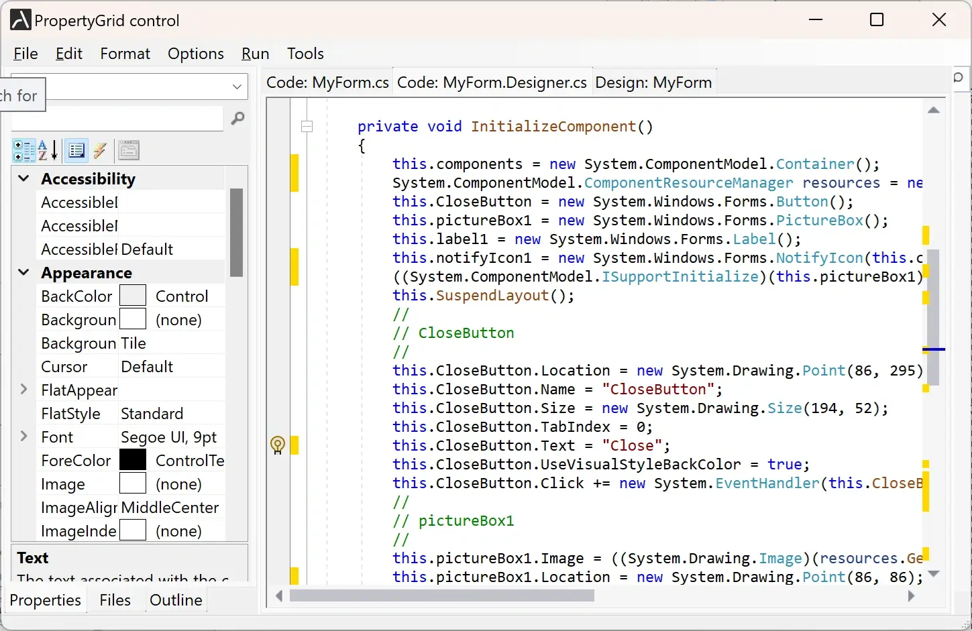Collapse the Accessibility category
Viewport: 972px width, 631px height.
coord(24,178)
